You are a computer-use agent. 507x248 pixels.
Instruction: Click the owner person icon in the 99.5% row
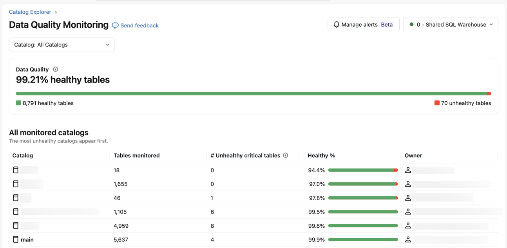(408, 212)
